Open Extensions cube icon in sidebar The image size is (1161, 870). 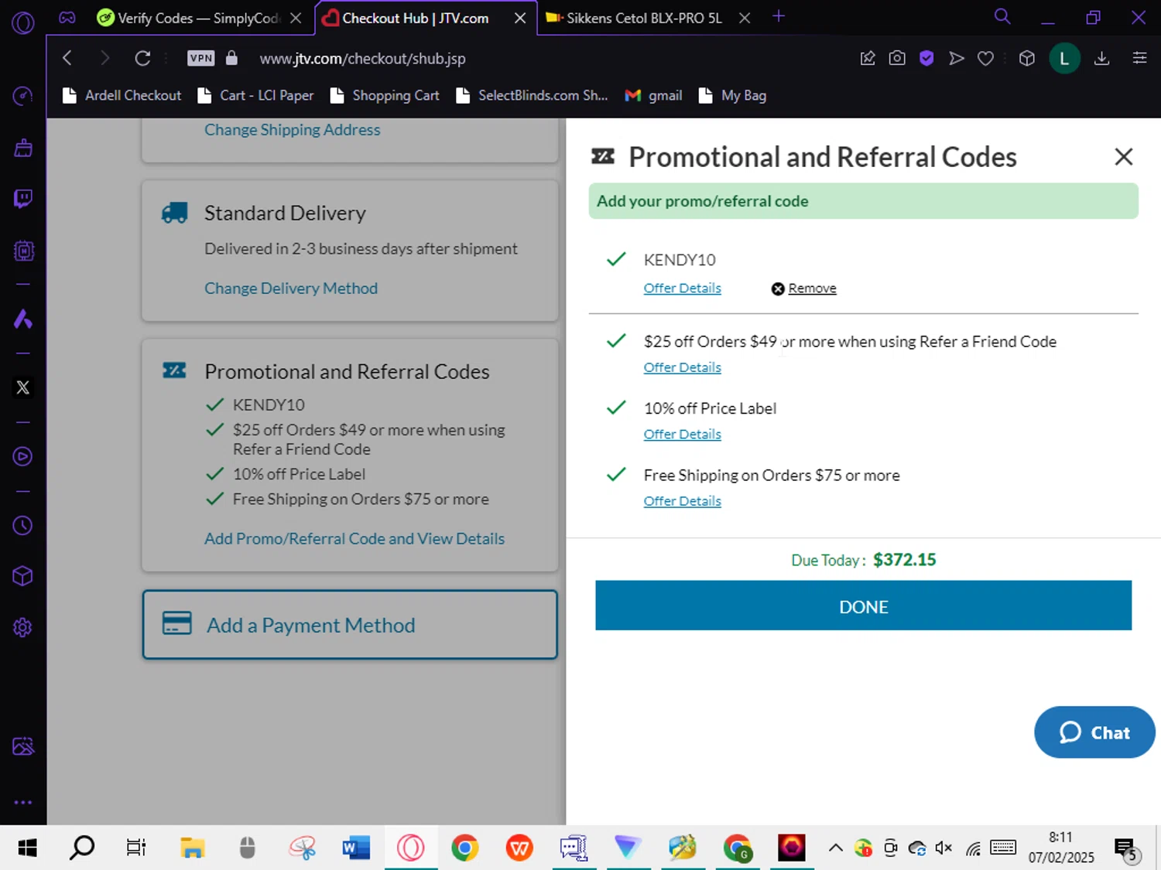click(x=23, y=576)
